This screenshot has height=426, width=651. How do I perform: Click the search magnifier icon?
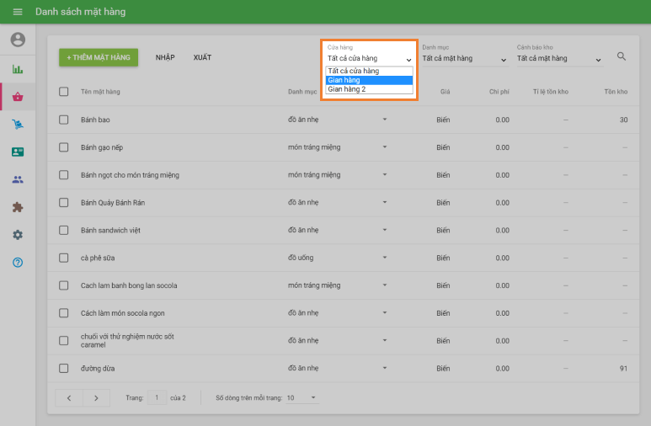pos(622,56)
